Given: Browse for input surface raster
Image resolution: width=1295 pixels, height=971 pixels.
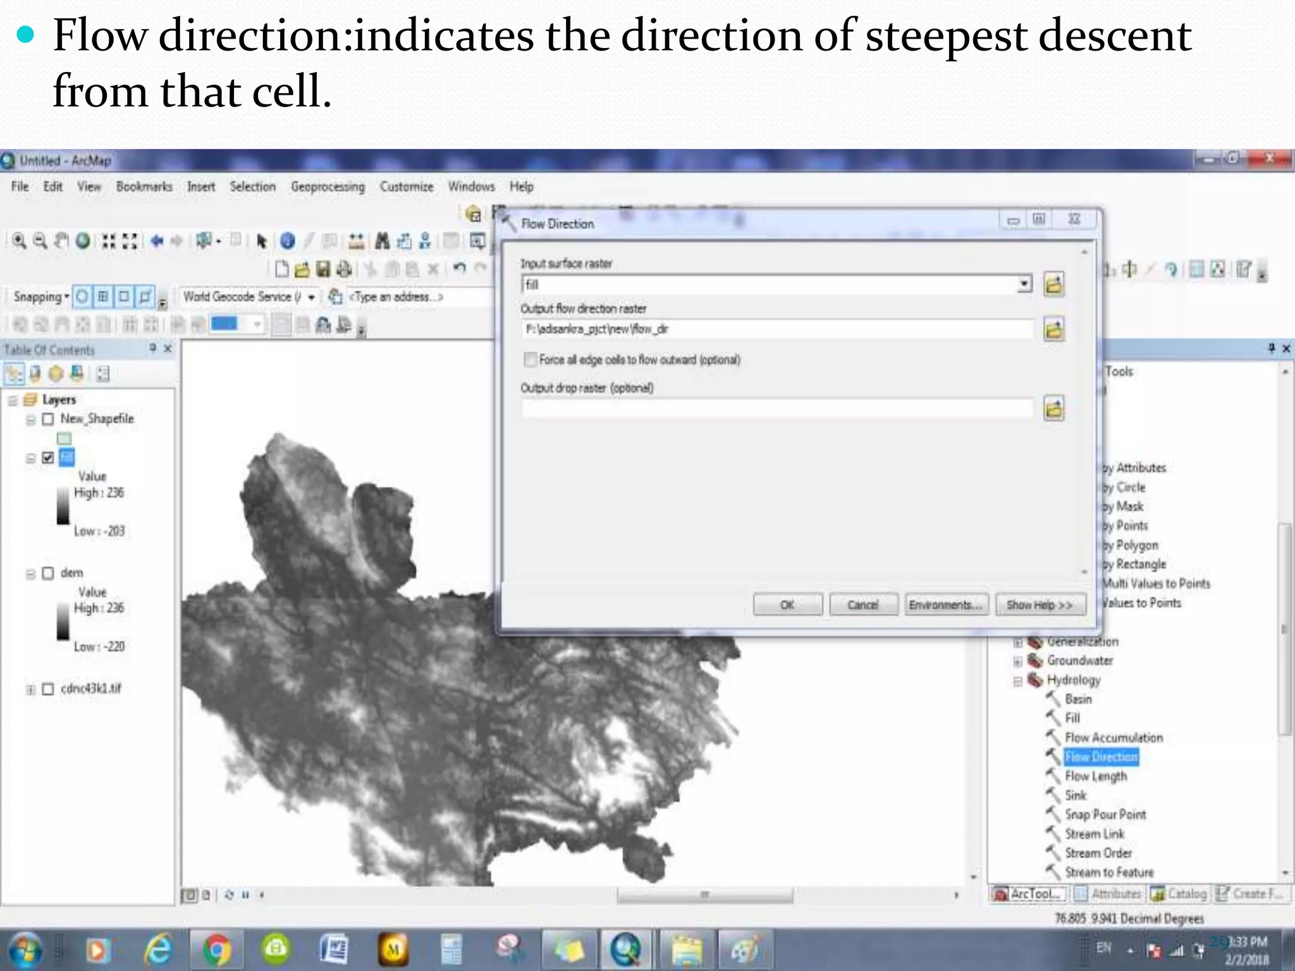Looking at the screenshot, I should (1053, 284).
